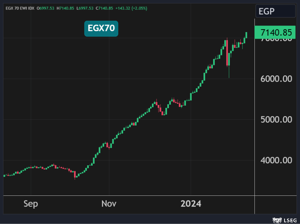Select the 2024 time axis label
Viewport: 300px width, 224px height.
[191, 204]
